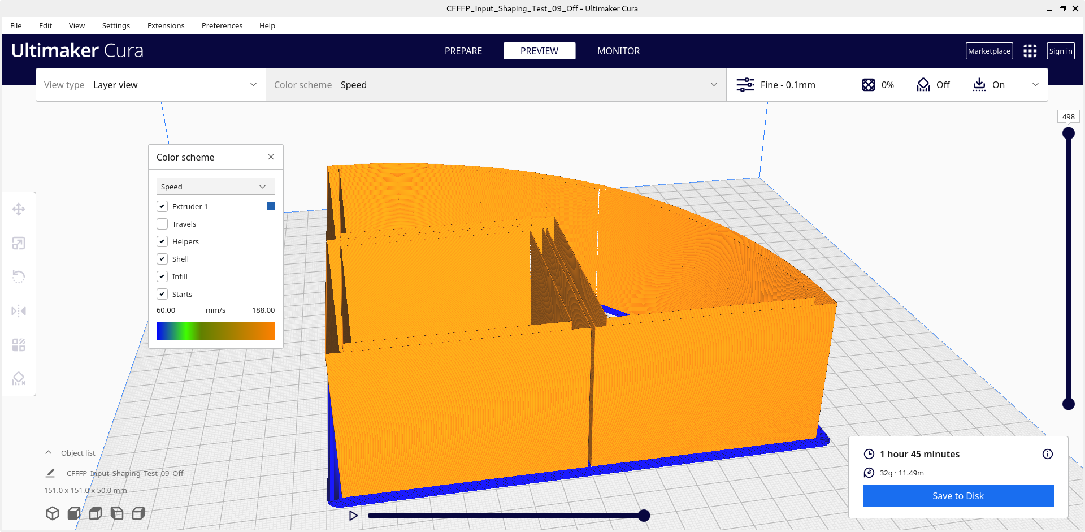Uncheck the Shell visibility option
This screenshot has width=1085, height=532.
162,259
